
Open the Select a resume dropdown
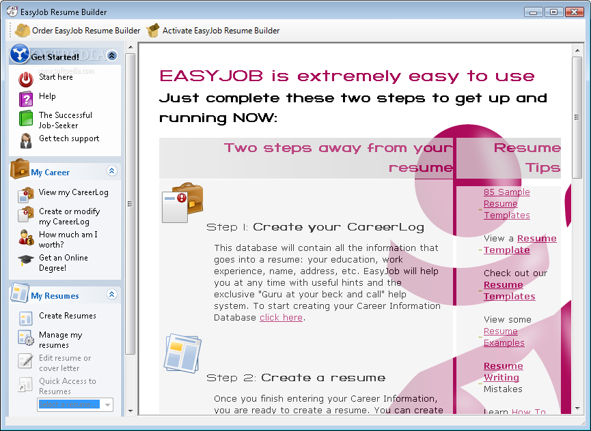(107, 405)
